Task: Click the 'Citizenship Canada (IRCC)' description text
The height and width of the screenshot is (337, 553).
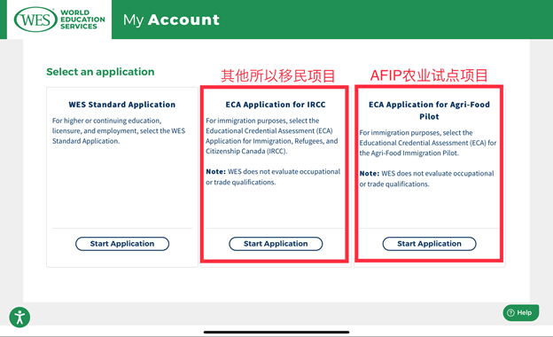Action: coord(246,152)
